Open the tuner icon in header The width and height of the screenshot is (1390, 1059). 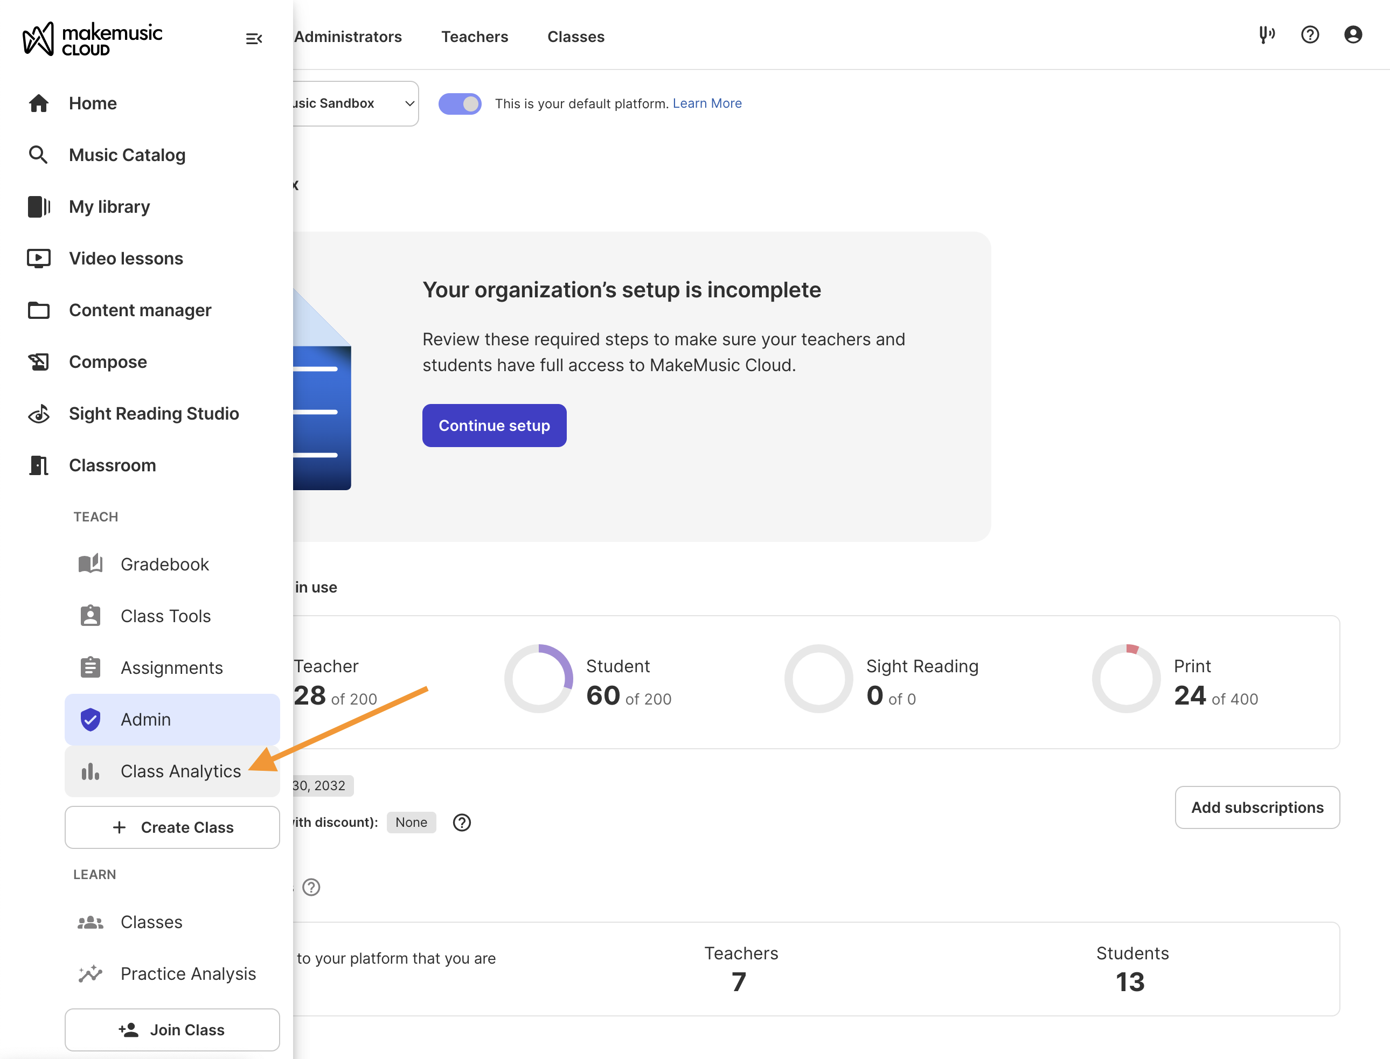pyautogui.click(x=1267, y=34)
